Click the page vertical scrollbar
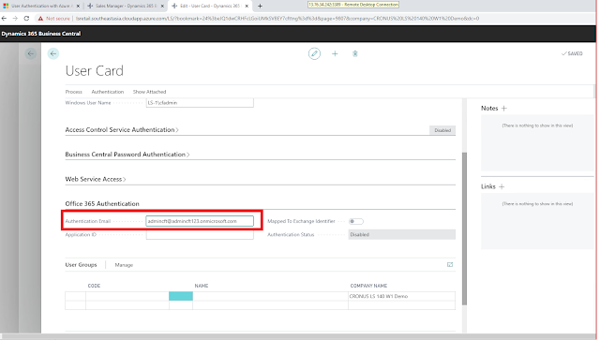Image resolution: width=600 pixels, height=340 pixels. coord(465,229)
